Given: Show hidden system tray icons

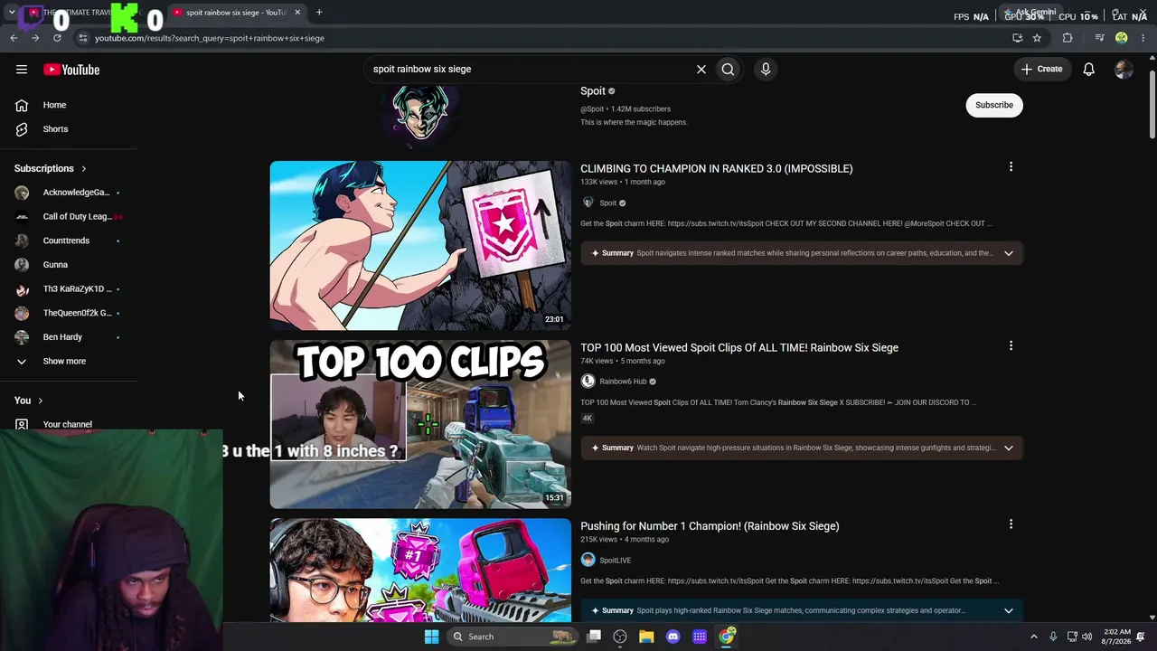Looking at the screenshot, I should pos(1034,637).
